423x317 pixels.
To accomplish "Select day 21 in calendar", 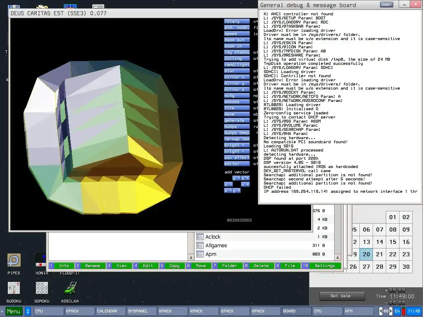I will 380,254.
